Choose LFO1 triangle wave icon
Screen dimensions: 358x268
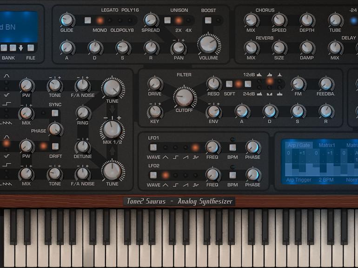(166, 157)
